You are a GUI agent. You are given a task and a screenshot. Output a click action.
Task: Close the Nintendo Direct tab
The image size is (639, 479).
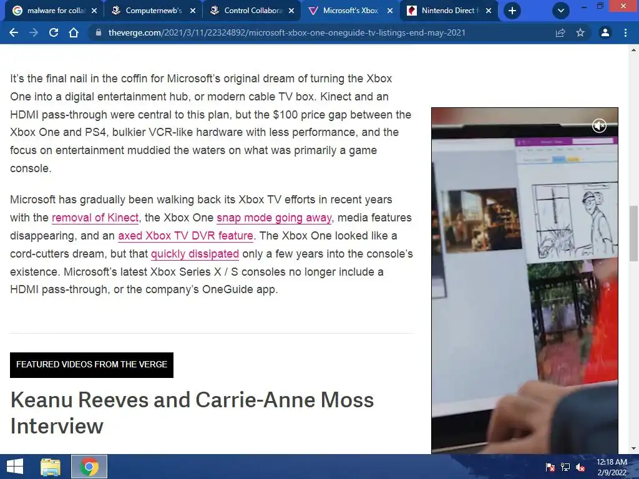click(x=489, y=11)
